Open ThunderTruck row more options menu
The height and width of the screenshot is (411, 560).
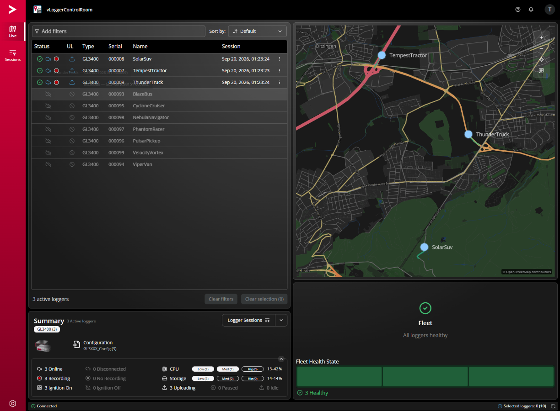tap(280, 82)
